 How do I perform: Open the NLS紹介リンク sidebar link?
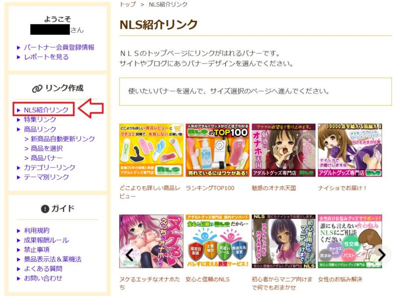click(46, 110)
